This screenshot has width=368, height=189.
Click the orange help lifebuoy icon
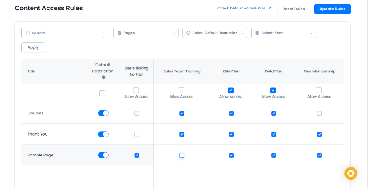coord(351,173)
